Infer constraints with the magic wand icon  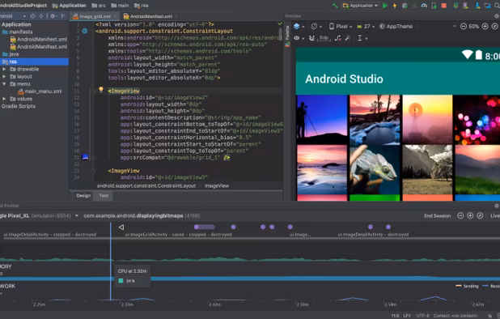[348, 38]
